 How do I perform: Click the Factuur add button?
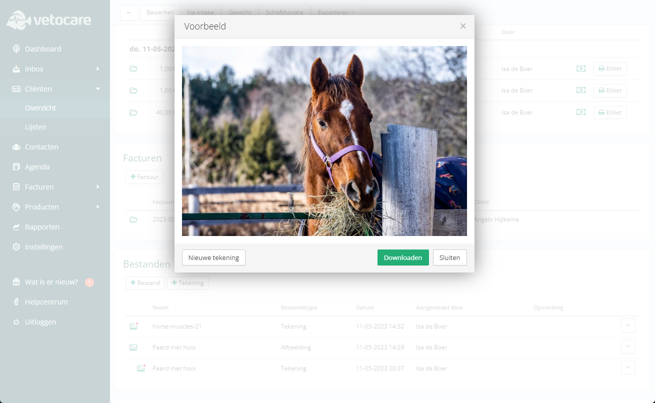pyautogui.click(x=144, y=177)
